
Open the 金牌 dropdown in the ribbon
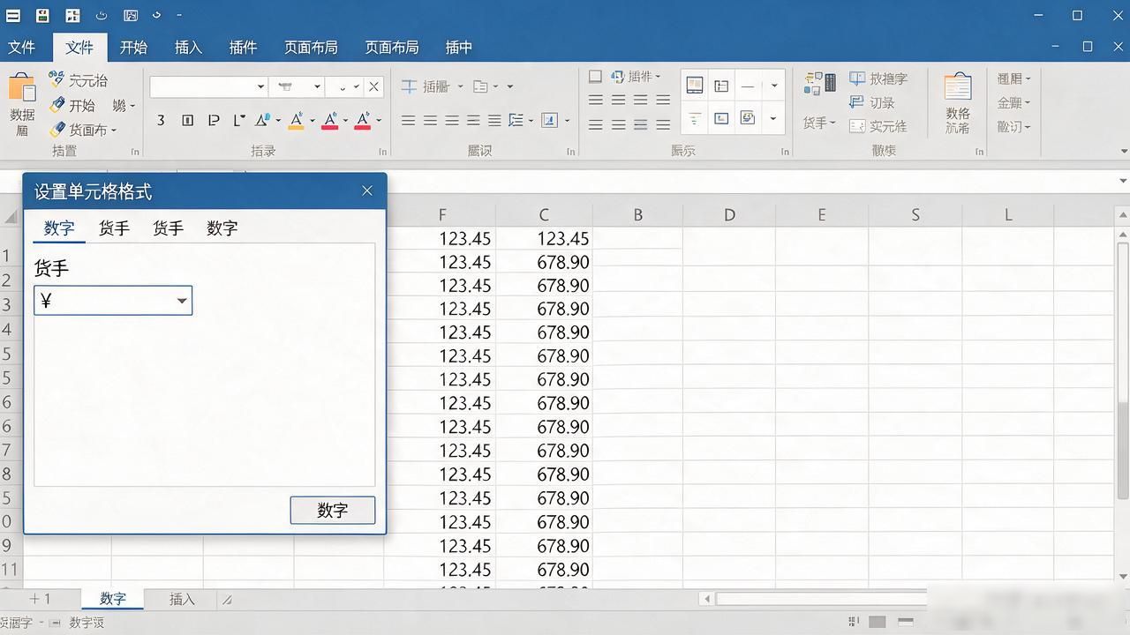1013,102
